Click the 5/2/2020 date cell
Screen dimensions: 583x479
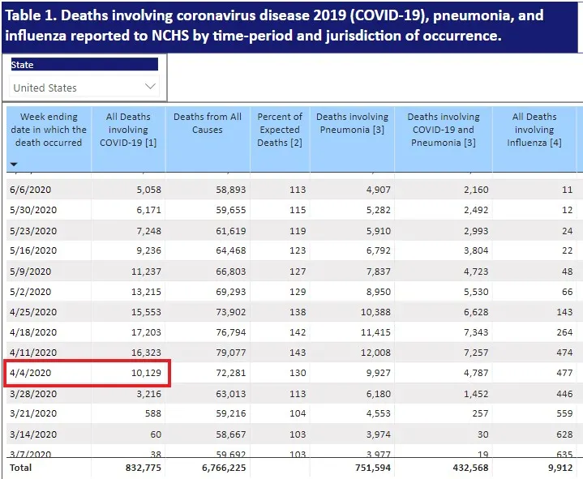coord(29,291)
